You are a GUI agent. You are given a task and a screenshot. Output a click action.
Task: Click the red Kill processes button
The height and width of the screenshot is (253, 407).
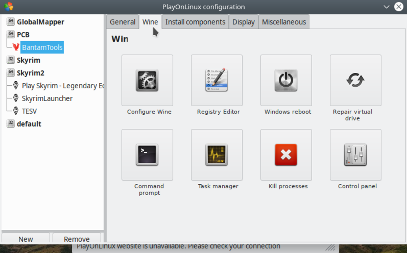286,155
